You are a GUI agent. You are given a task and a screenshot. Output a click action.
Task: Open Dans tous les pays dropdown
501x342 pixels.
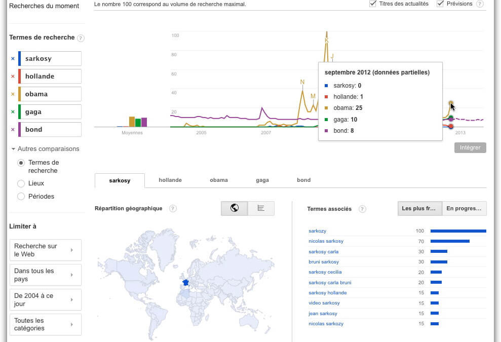click(46, 275)
